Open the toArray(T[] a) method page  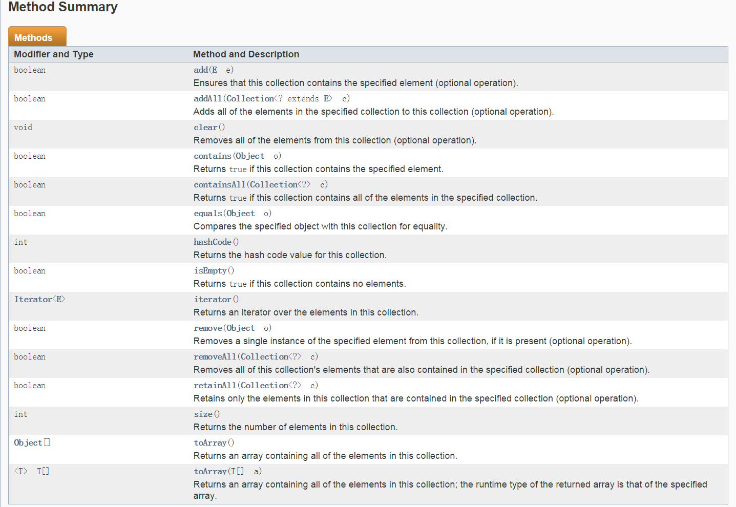tap(210, 471)
